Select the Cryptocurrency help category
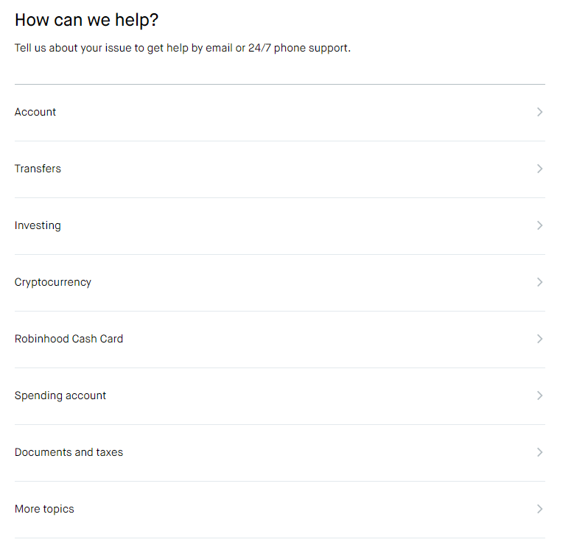574x545 pixels. 53,282
